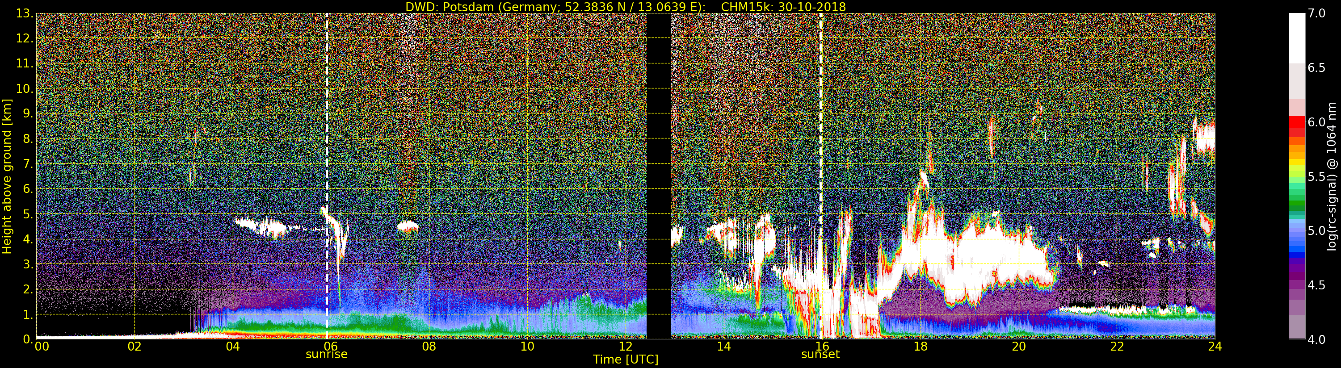
Task: Click the 13 km tick on height axis
Action: tap(25, 13)
